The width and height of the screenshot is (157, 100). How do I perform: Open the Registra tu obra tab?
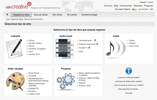coord(21,15)
